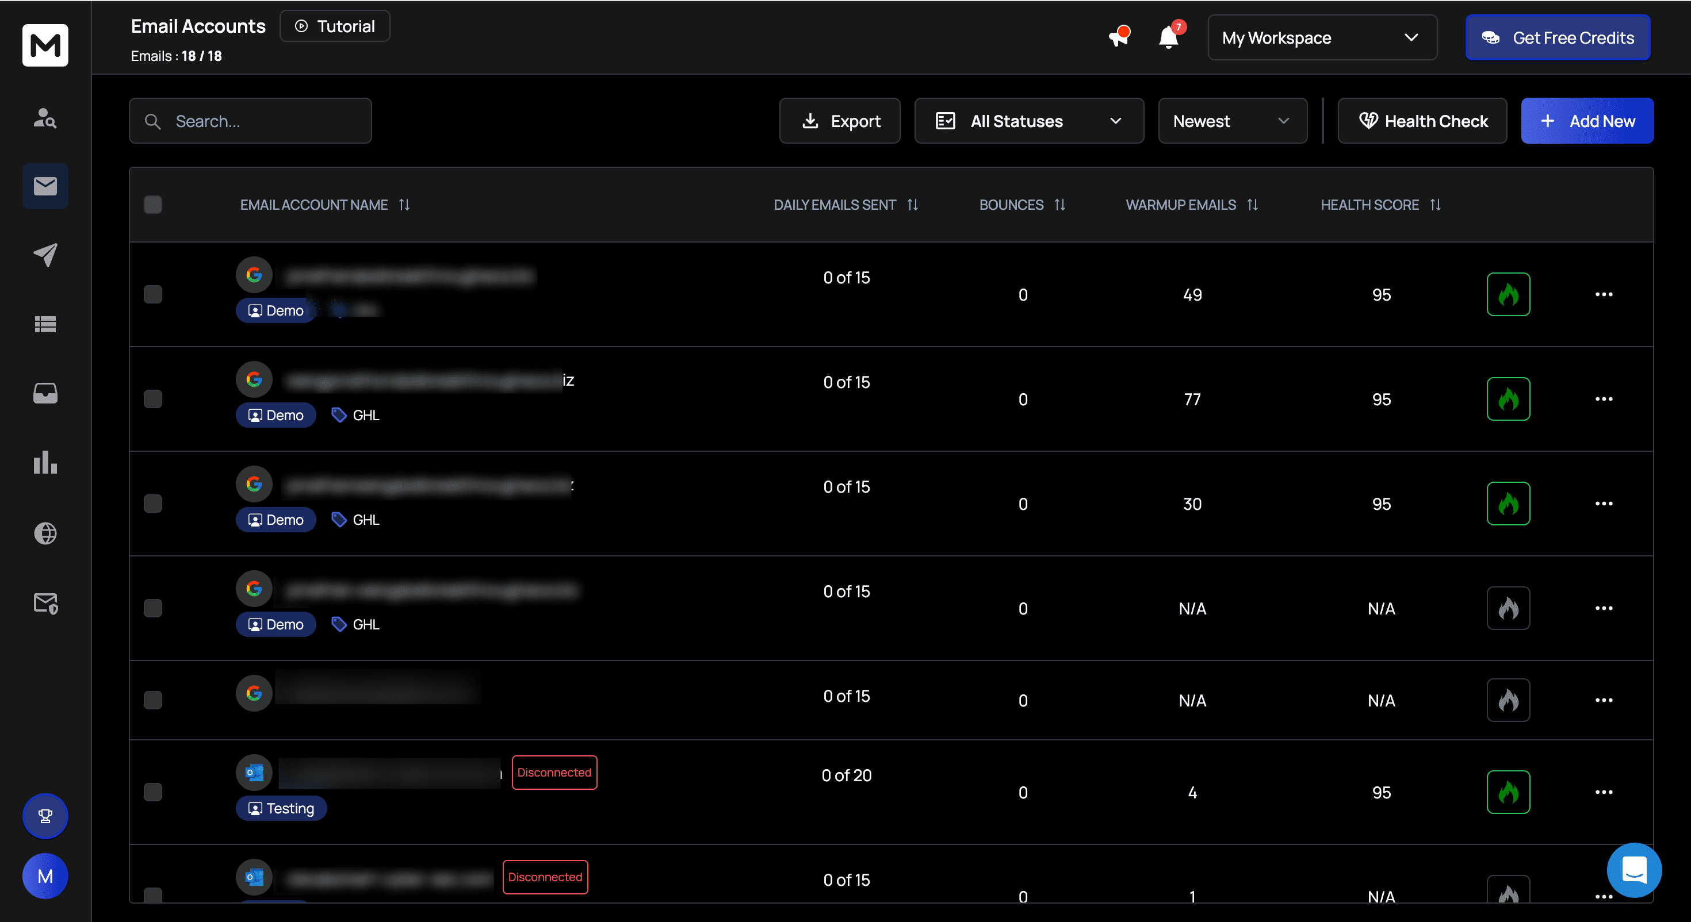Click the notification bell icon

click(x=1168, y=38)
